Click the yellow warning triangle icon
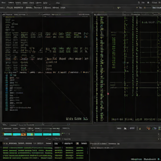 tap(140, 129)
